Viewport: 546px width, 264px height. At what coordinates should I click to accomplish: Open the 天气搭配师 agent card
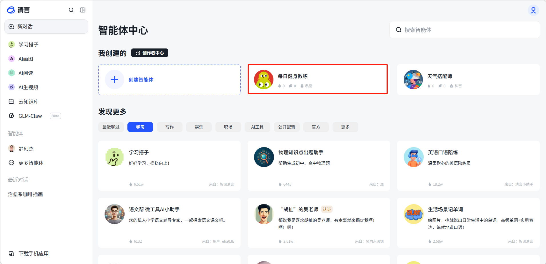pyautogui.click(x=468, y=80)
